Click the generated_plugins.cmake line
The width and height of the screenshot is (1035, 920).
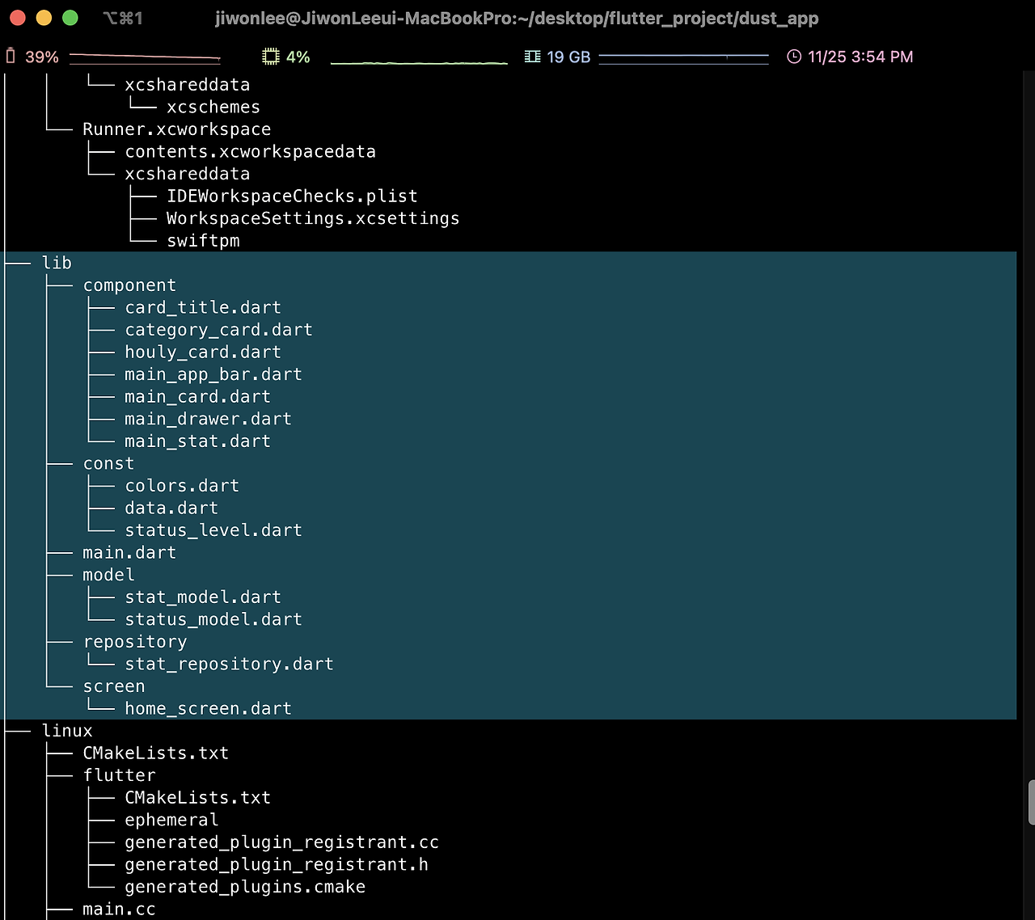click(245, 887)
